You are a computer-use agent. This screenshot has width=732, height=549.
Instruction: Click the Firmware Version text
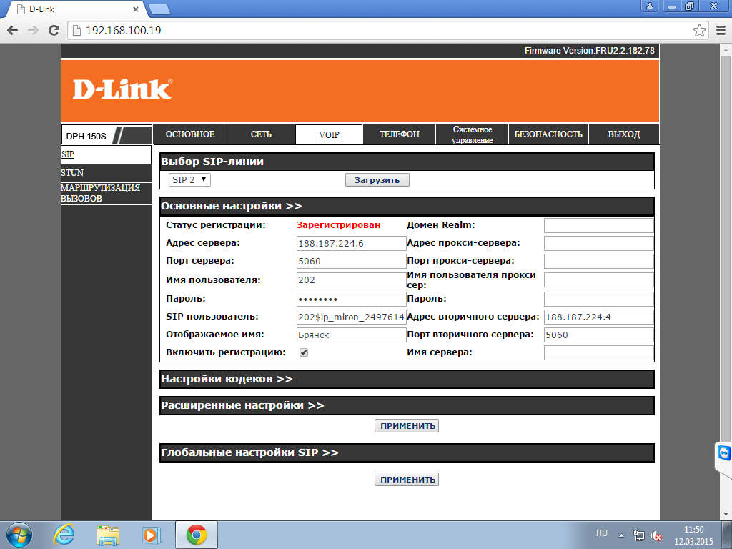point(589,51)
